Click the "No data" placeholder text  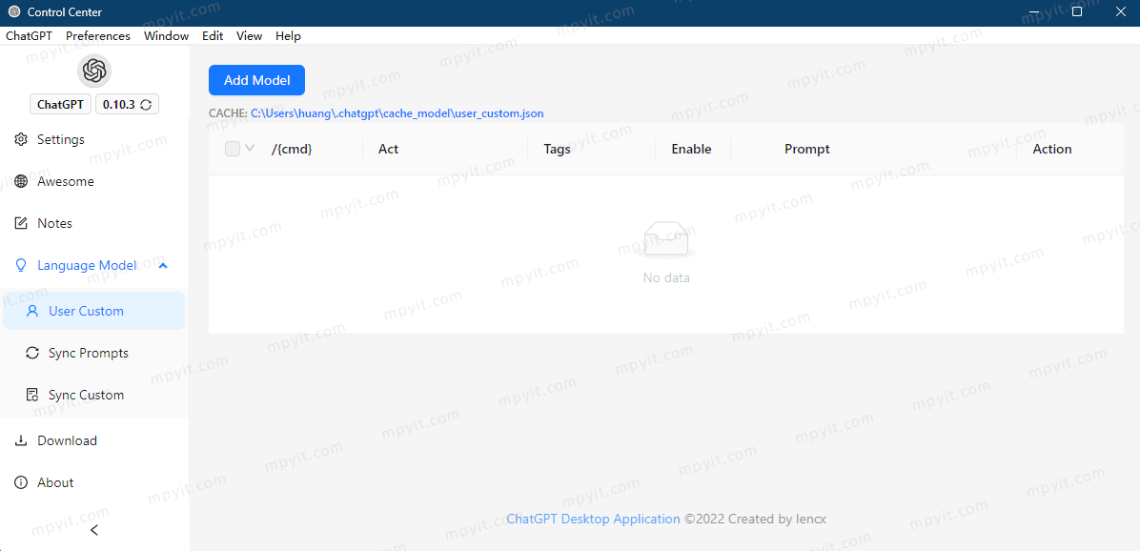coord(666,277)
